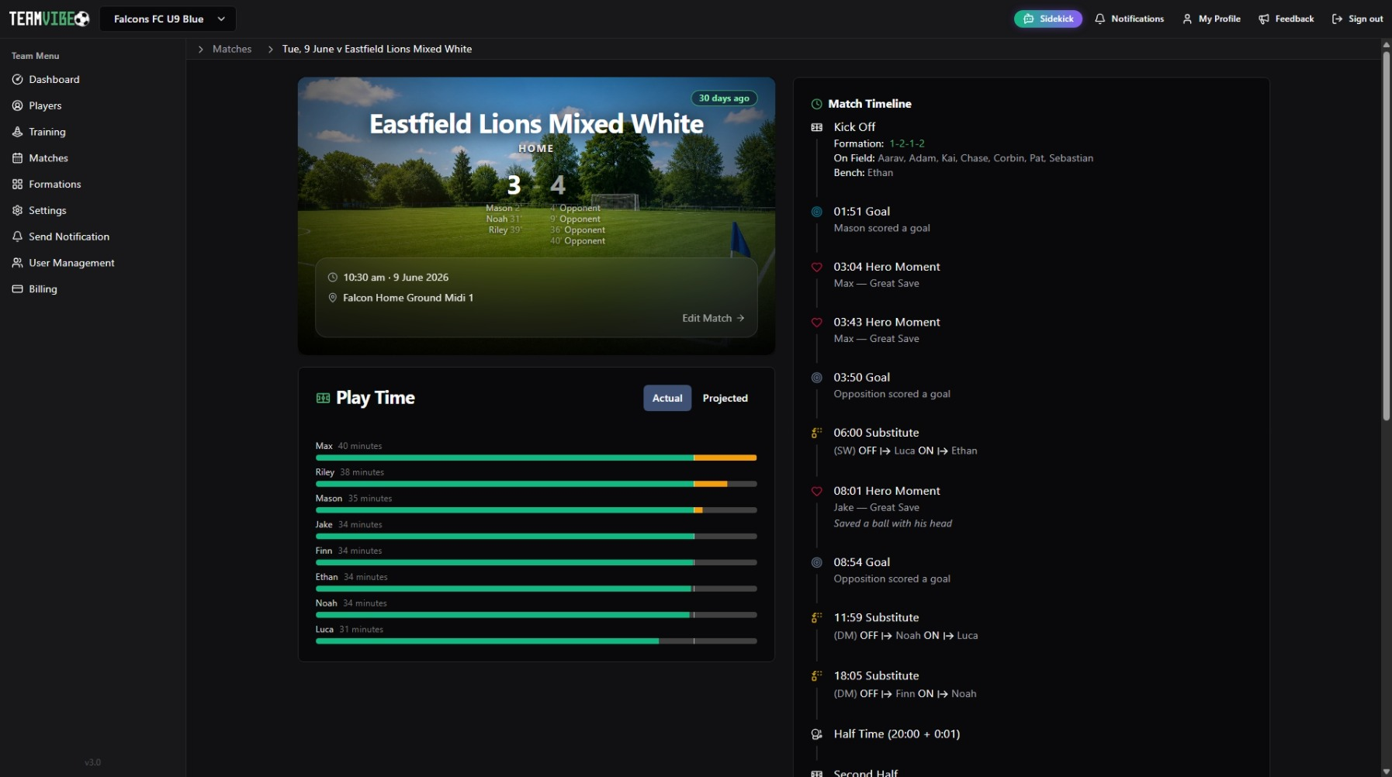The height and width of the screenshot is (777, 1392).
Task: Click the Settings gear icon
Action: tap(17, 210)
